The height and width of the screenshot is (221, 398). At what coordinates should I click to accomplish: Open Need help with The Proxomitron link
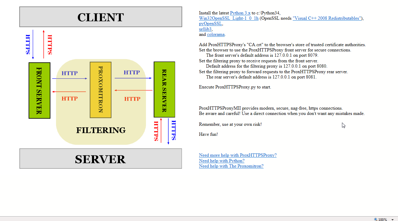pos(231,166)
